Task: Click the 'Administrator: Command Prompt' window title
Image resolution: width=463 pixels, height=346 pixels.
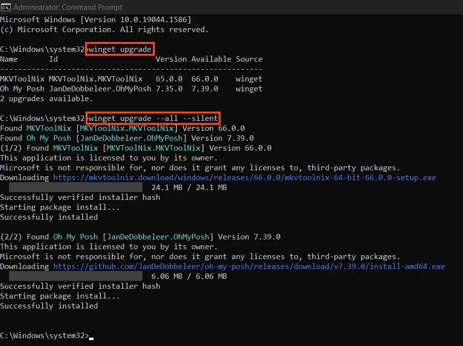Action: pos(68,7)
